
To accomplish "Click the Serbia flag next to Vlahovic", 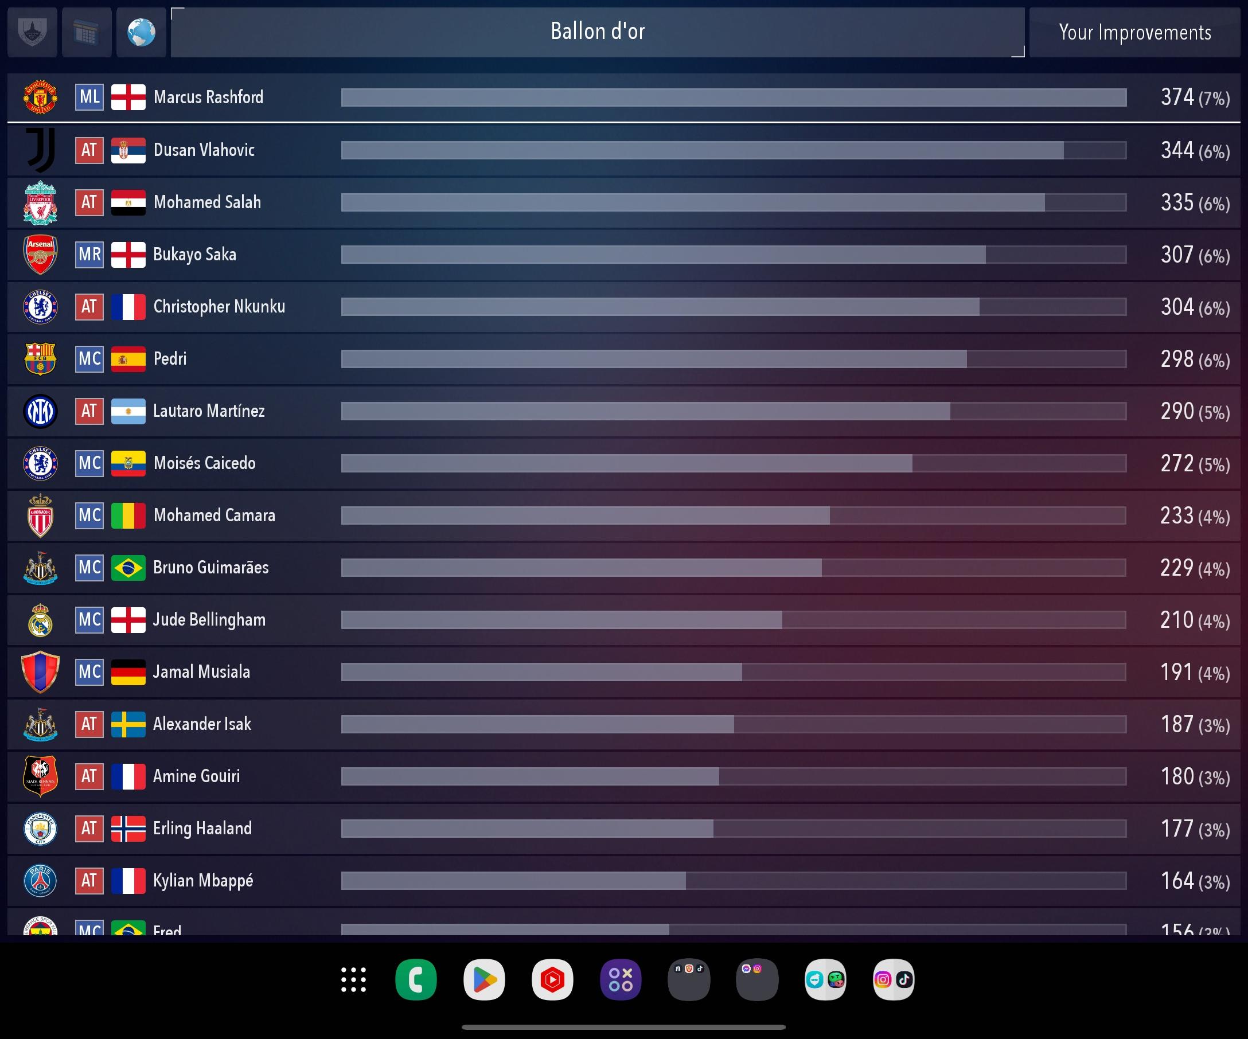I will pyautogui.click(x=128, y=150).
